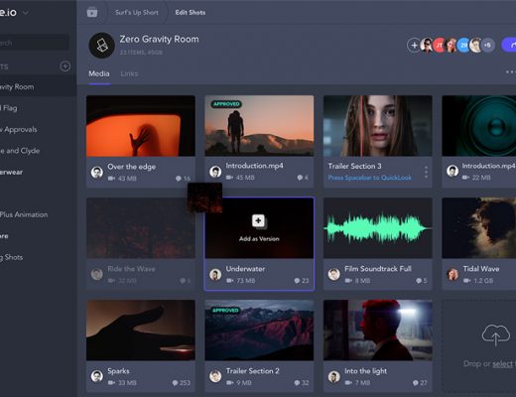
Task: Open the account dropdown chevron
Action: point(26,13)
